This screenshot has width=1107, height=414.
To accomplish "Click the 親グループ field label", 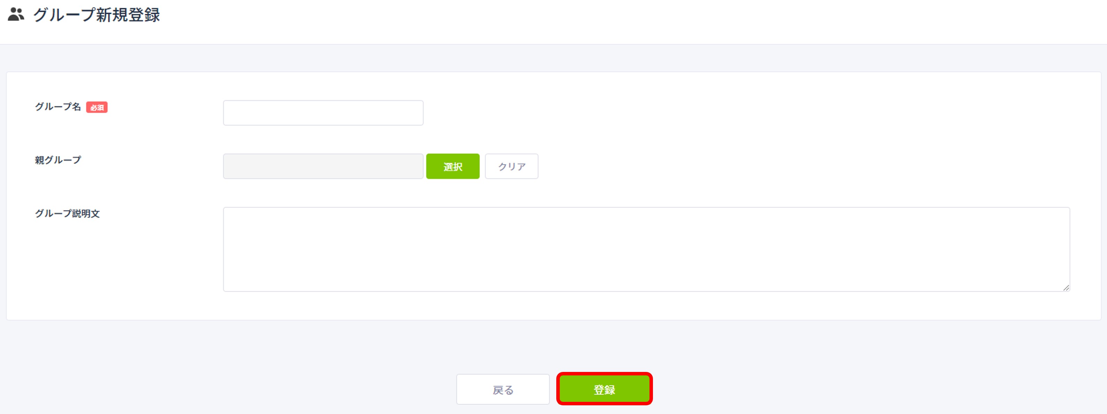I will [x=58, y=160].
